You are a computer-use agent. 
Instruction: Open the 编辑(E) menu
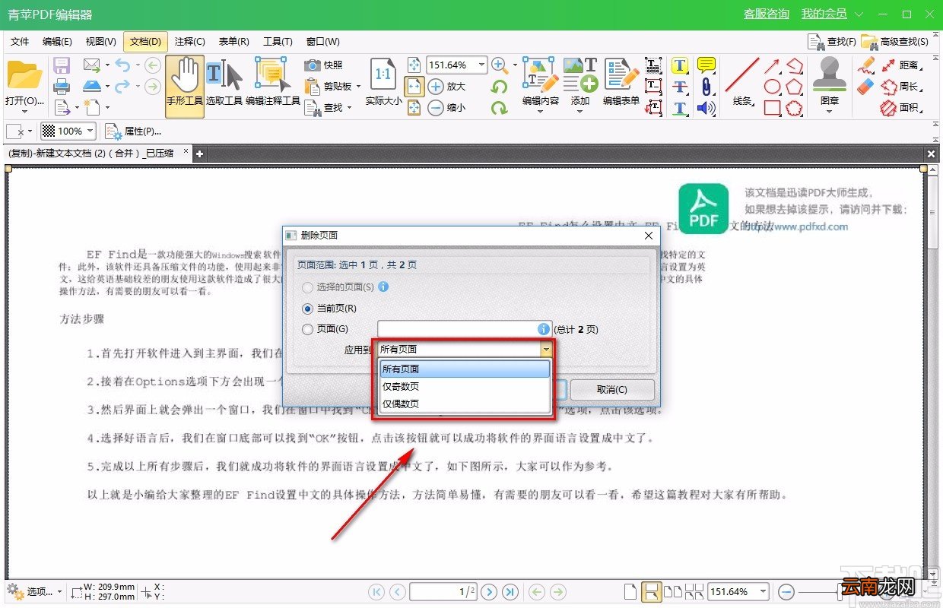(x=57, y=41)
